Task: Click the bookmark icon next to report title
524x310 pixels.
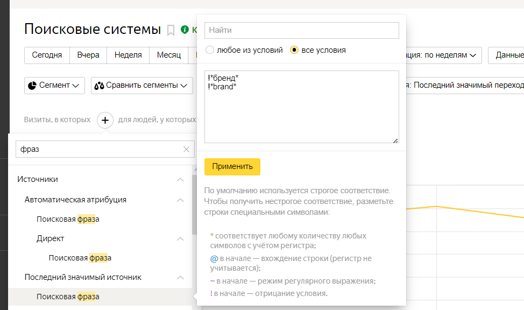Action: coord(170,30)
